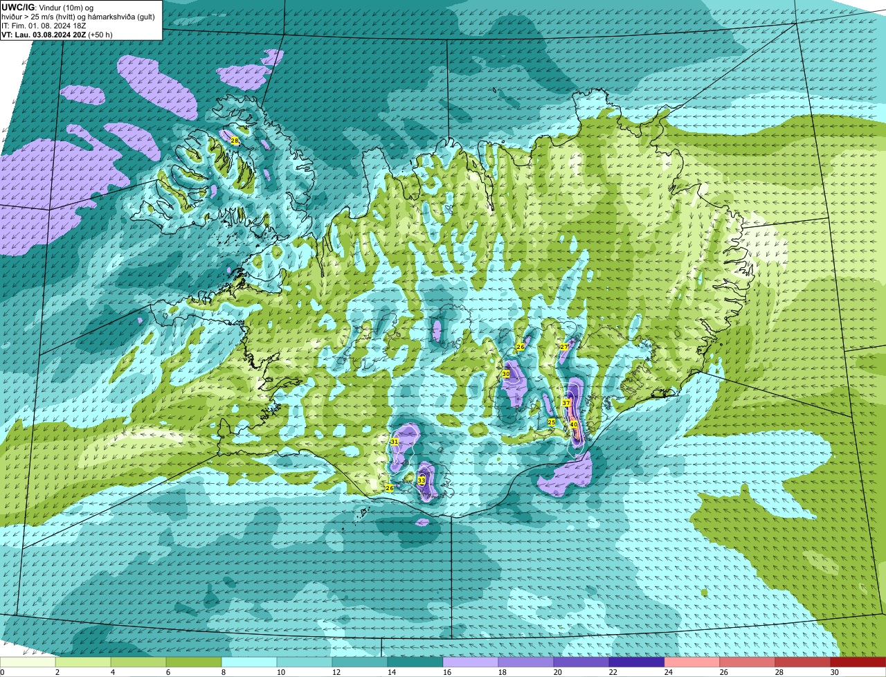This screenshot has height=677, width=886.
Task: Select the 8–10 m/s light cyan legend swatch
Action: [249, 662]
